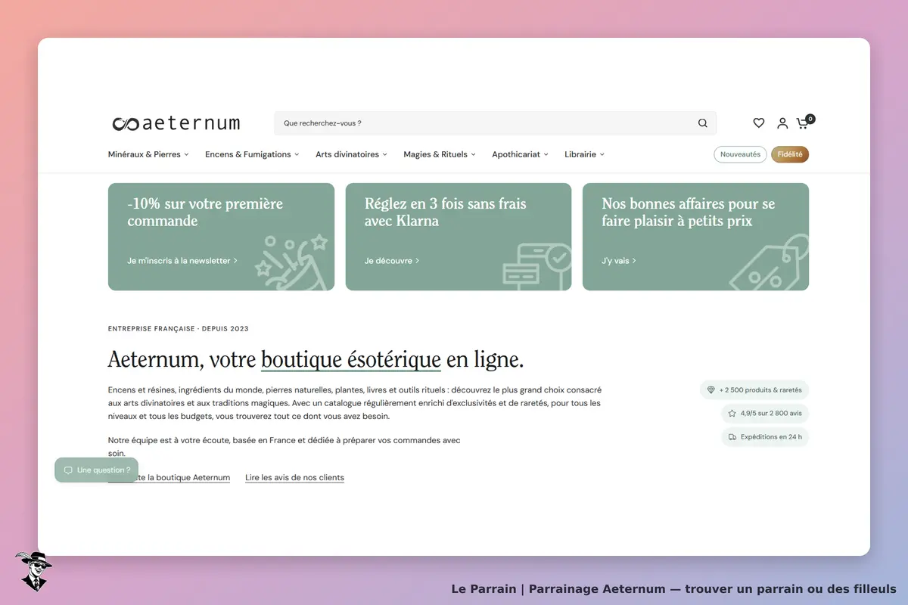The width and height of the screenshot is (908, 605).
Task: Follow the Je découvre link
Action: pyautogui.click(x=392, y=261)
